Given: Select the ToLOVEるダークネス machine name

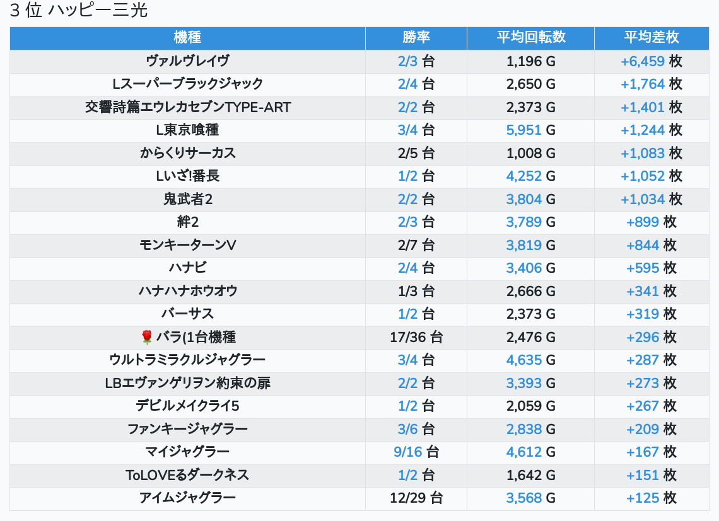Looking at the screenshot, I should (x=187, y=475).
